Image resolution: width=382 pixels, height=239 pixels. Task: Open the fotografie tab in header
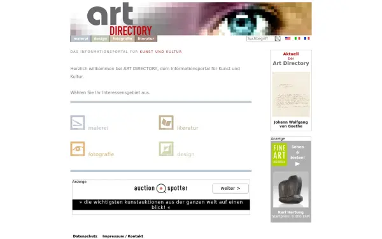click(x=122, y=39)
